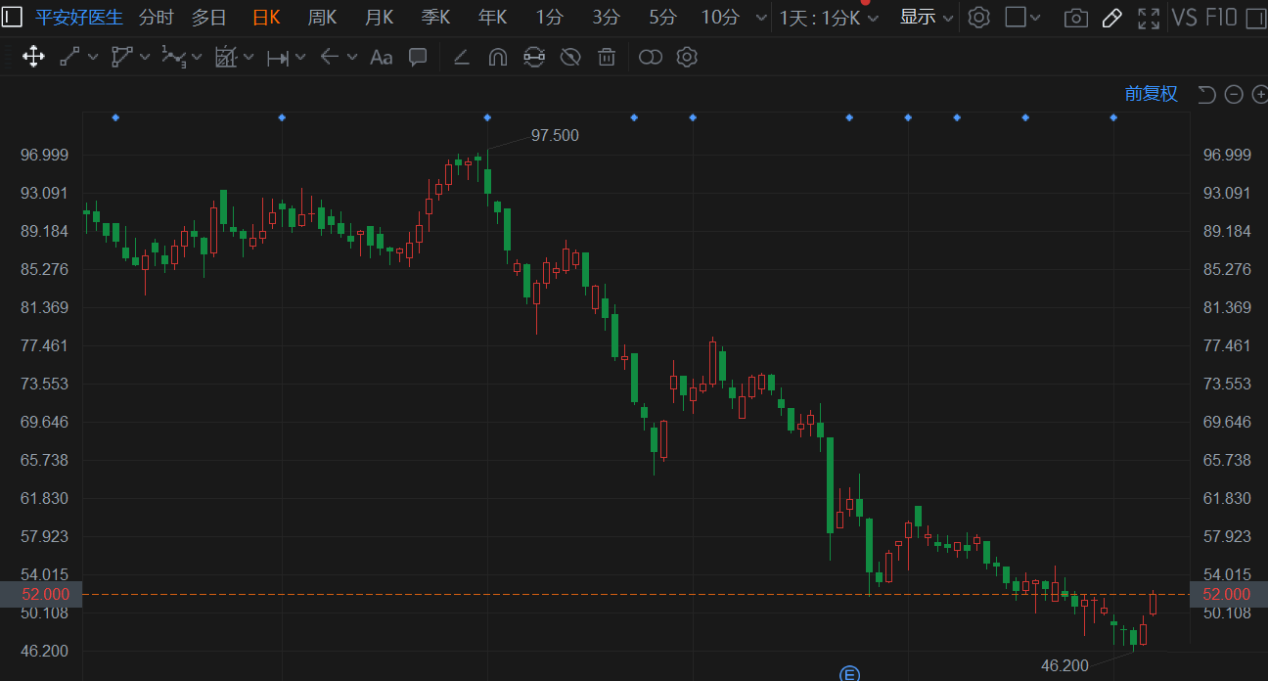Select the move/pan crosshair tool
1268x681 pixels.
pyautogui.click(x=33, y=57)
